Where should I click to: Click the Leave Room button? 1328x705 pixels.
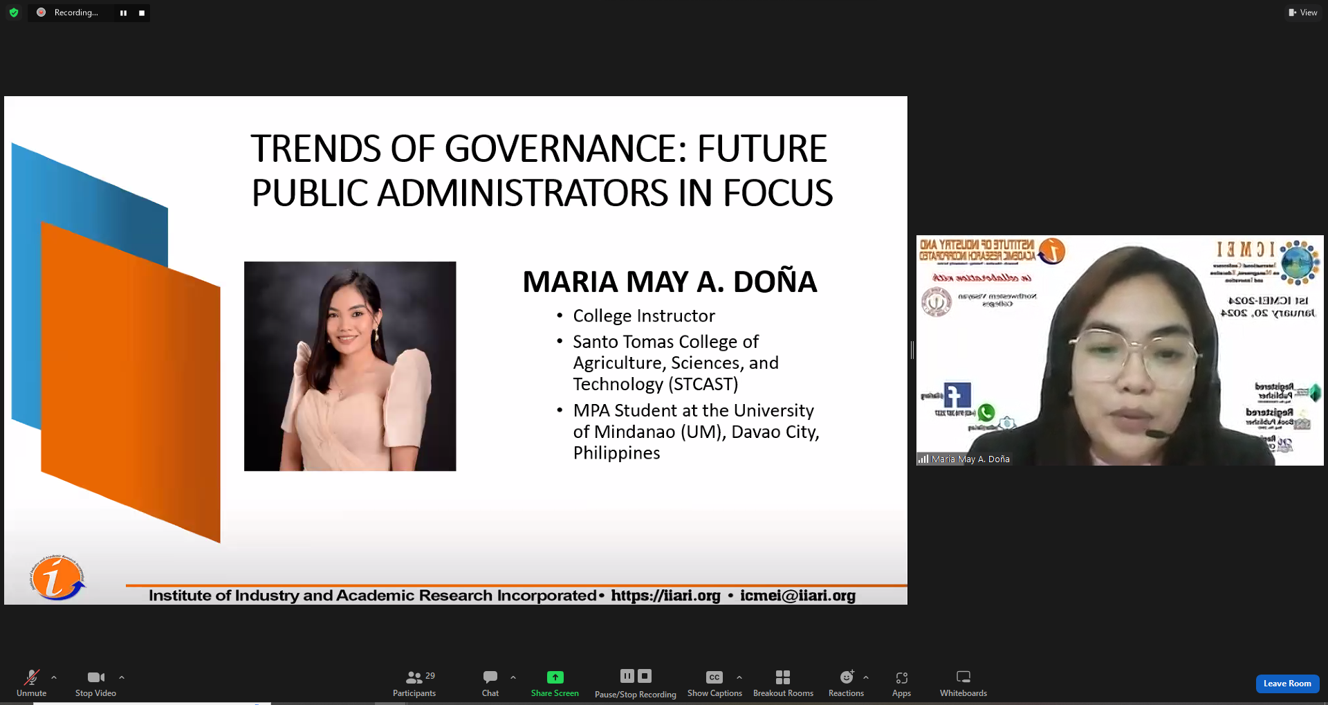pyautogui.click(x=1286, y=684)
